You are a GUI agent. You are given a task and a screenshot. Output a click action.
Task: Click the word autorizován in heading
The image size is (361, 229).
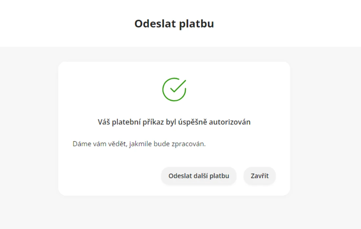tap(230, 122)
